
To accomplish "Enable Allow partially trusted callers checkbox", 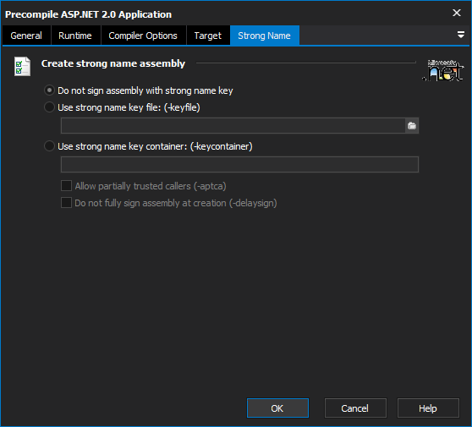I will pyautogui.click(x=66, y=186).
